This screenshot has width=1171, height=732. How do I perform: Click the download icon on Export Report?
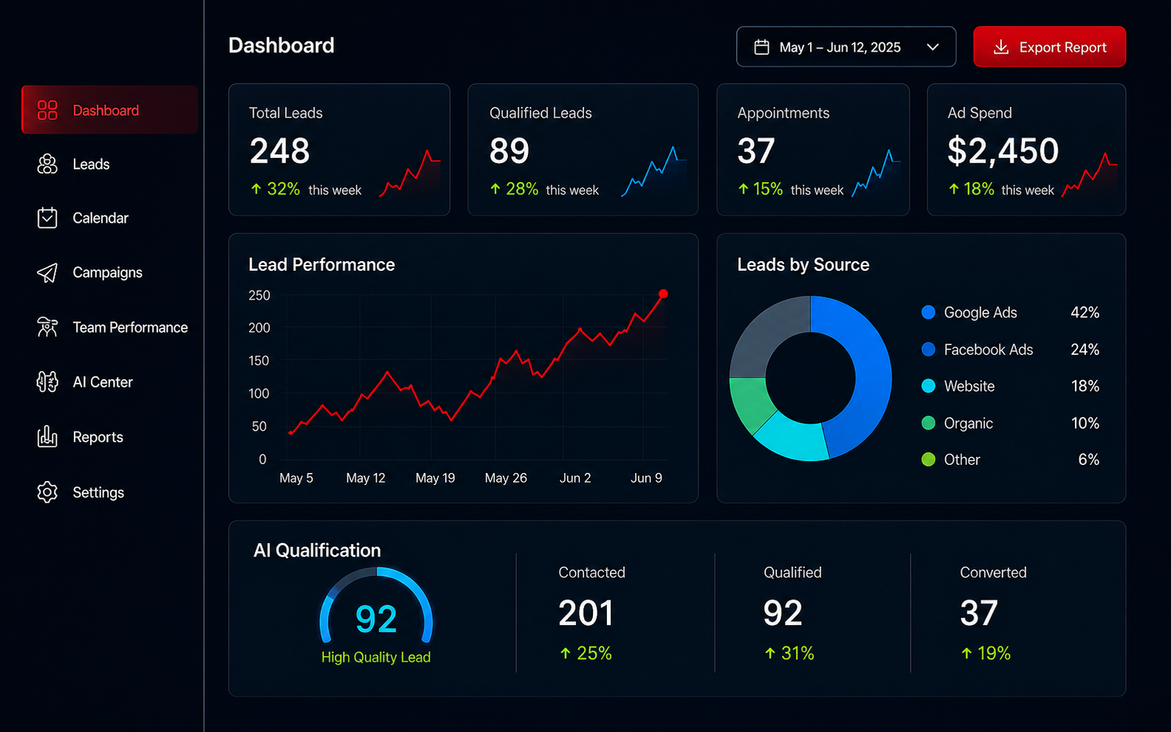[1000, 47]
